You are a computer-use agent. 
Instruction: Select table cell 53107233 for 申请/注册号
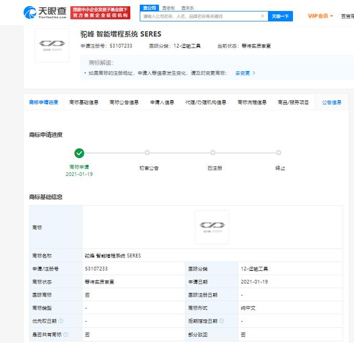(96, 269)
